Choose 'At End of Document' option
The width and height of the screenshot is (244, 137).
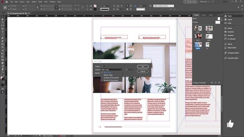(111, 80)
